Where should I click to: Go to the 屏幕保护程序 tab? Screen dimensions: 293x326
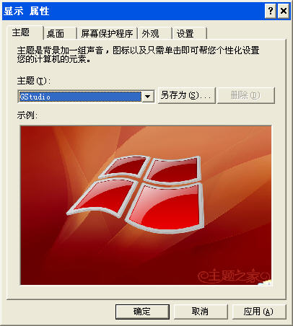pyautogui.click(x=107, y=34)
